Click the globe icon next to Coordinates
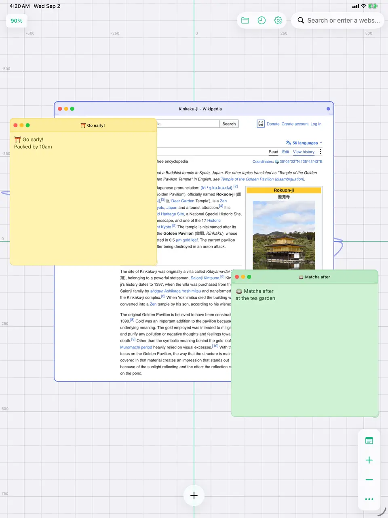This screenshot has width=388, height=518. point(277,161)
